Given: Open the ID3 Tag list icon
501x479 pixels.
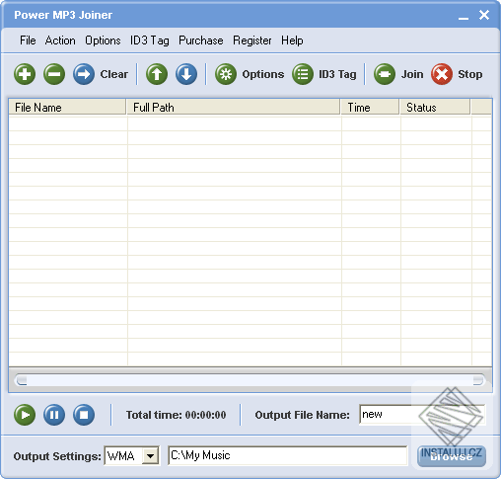Looking at the screenshot, I should (303, 74).
